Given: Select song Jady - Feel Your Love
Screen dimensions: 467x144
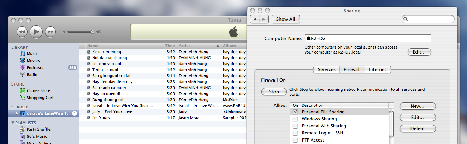Looking at the screenshot, I should (112, 112).
